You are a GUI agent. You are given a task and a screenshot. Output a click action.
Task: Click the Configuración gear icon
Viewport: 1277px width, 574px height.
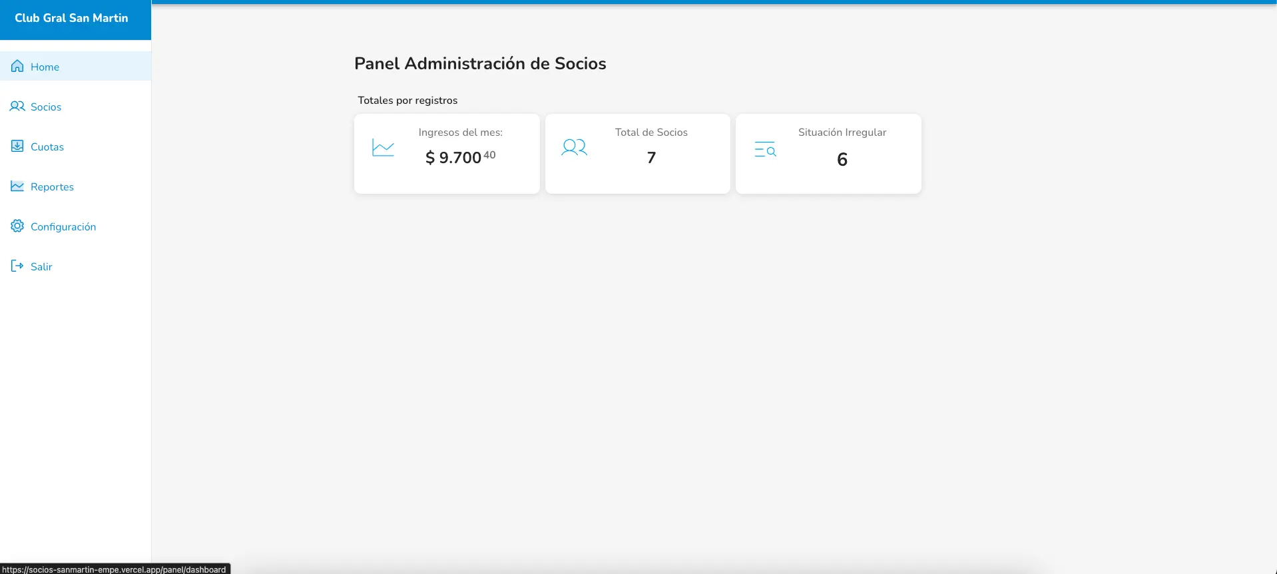pyautogui.click(x=17, y=226)
